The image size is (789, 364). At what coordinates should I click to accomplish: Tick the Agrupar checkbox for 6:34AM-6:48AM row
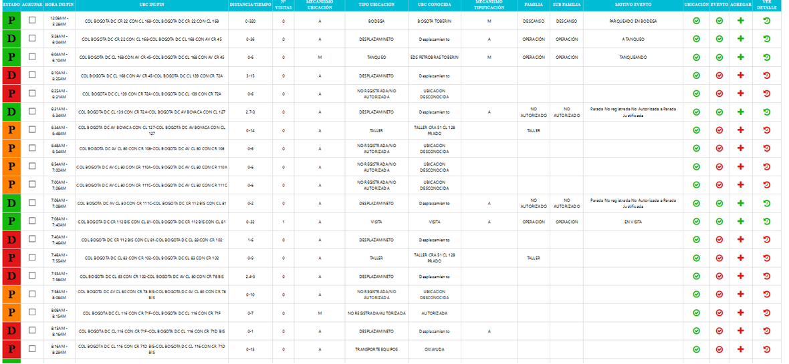[32, 130]
